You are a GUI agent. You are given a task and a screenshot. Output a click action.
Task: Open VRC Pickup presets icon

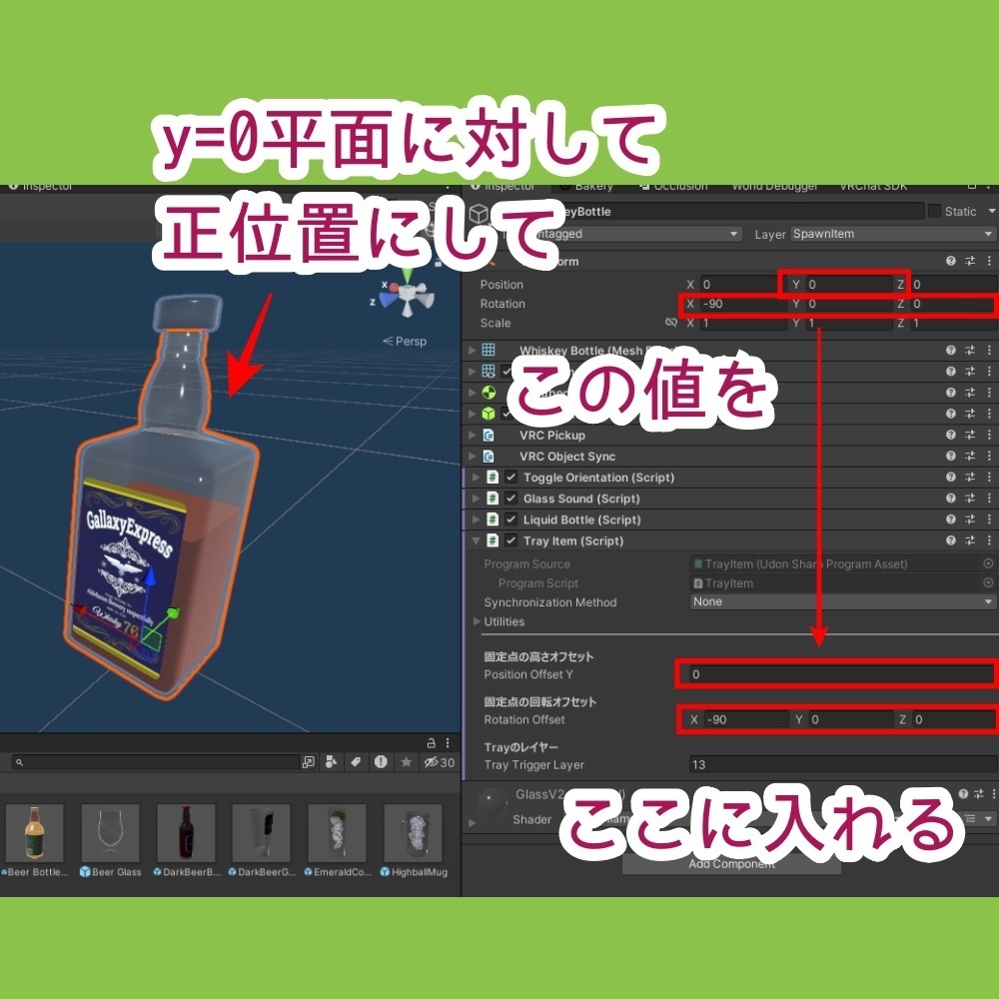970,435
